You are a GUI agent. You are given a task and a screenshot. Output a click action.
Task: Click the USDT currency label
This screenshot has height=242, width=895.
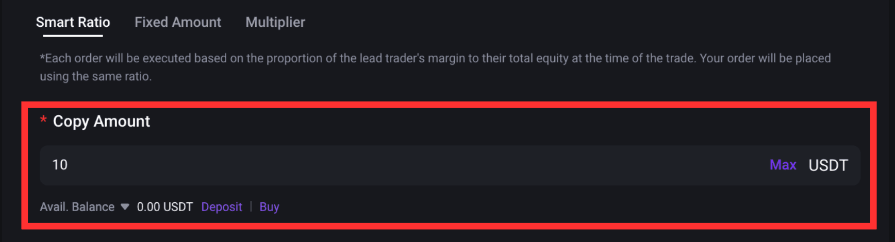828,165
